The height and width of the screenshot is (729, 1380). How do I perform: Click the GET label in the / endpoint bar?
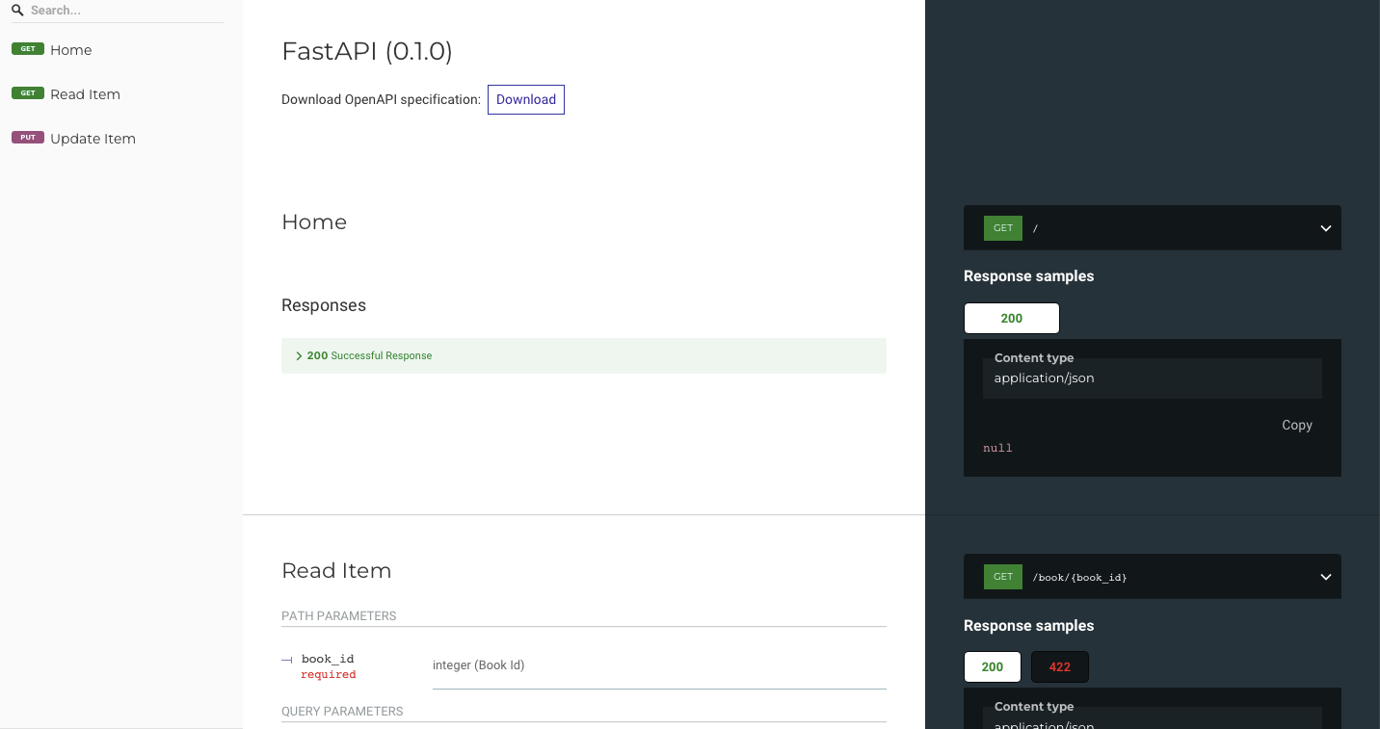pos(1003,228)
